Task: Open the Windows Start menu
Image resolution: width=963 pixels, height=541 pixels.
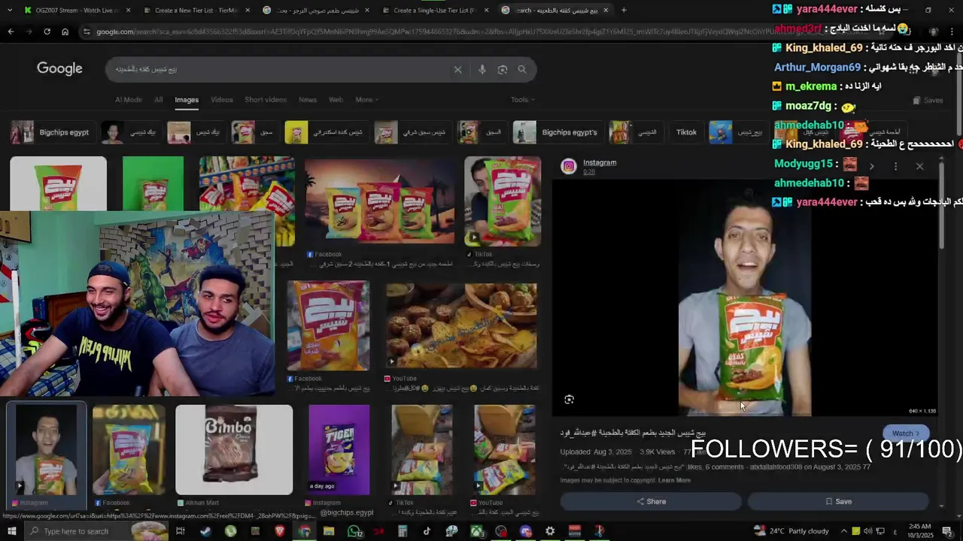Action: click(12, 531)
